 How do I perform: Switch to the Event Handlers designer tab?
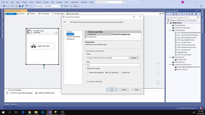(x=44, y=14)
